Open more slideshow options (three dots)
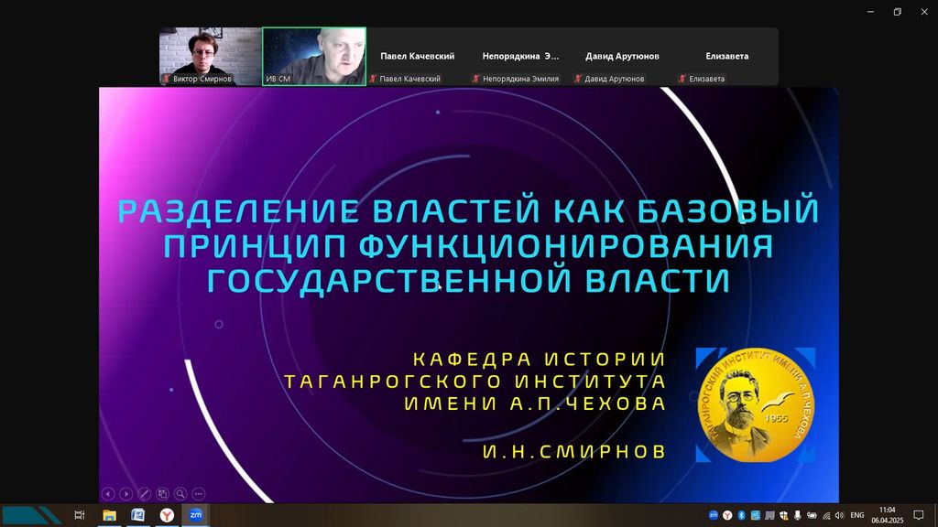This screenshot has height=527, width=938. (x=199, y=494)
